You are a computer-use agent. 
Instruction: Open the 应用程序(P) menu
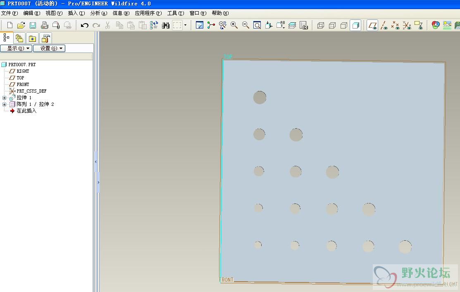click(148, 13)
